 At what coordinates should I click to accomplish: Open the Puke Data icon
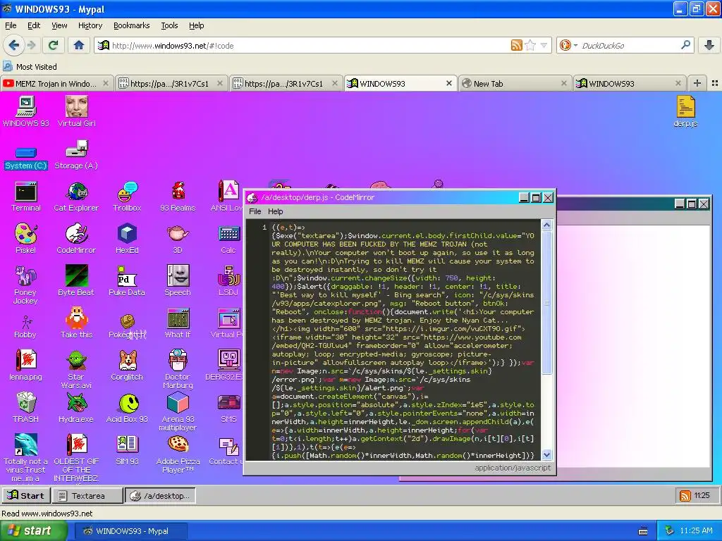pos(127,281)
